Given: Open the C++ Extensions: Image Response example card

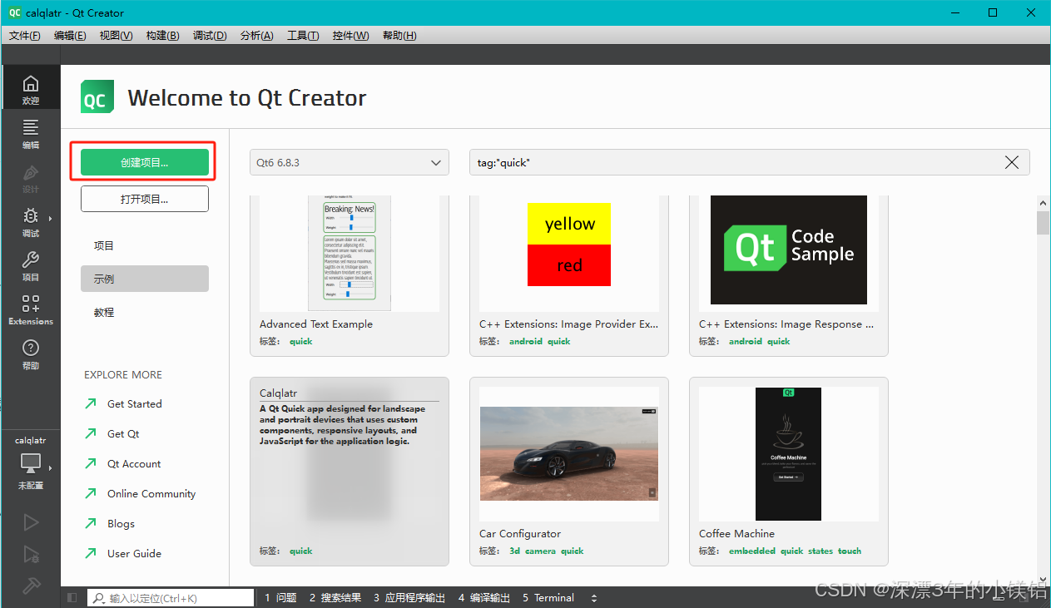Looking at the screenshot, I should (x=789, y=275).
